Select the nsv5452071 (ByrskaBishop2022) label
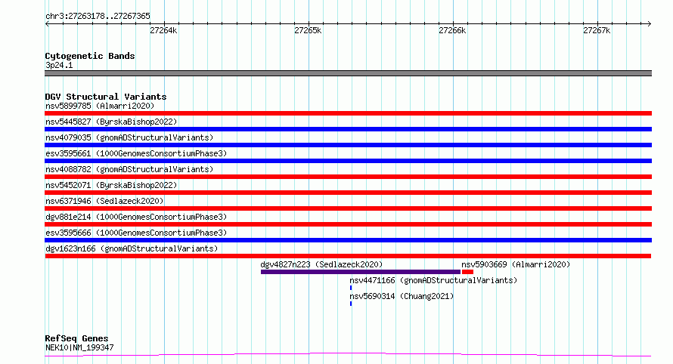Image resolution: width=673 pixels, height=364 pixels. 111,185
